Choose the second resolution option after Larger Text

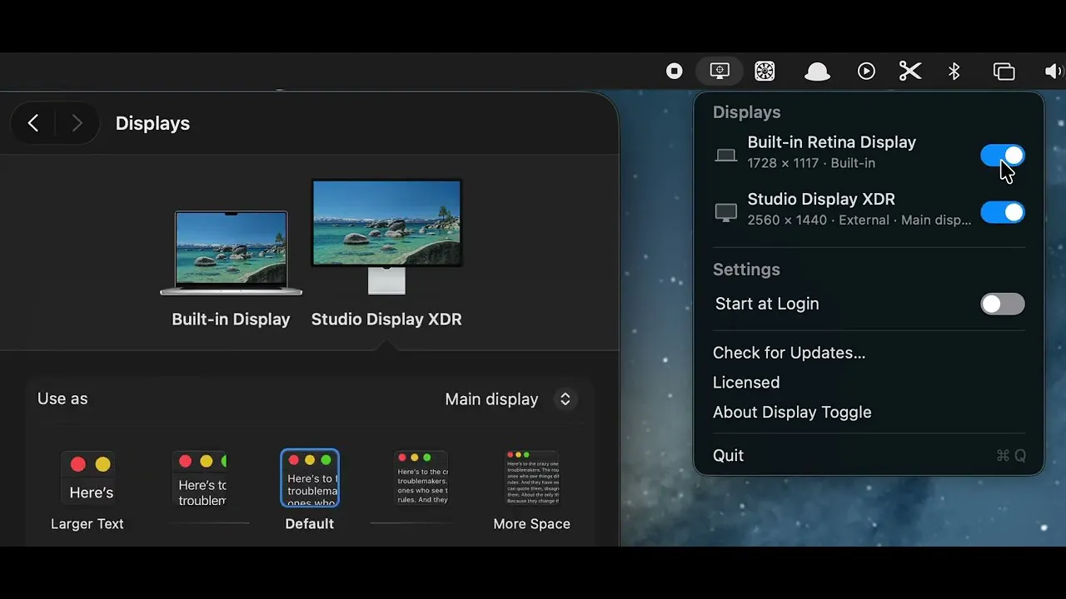200,479
